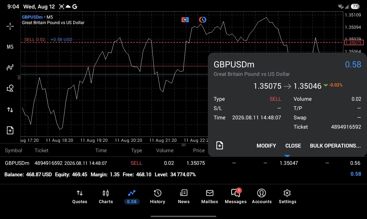Tap the GBPUSDm title in the popup
This screenshot has height=219, width=367.
(x=234, y=64)
